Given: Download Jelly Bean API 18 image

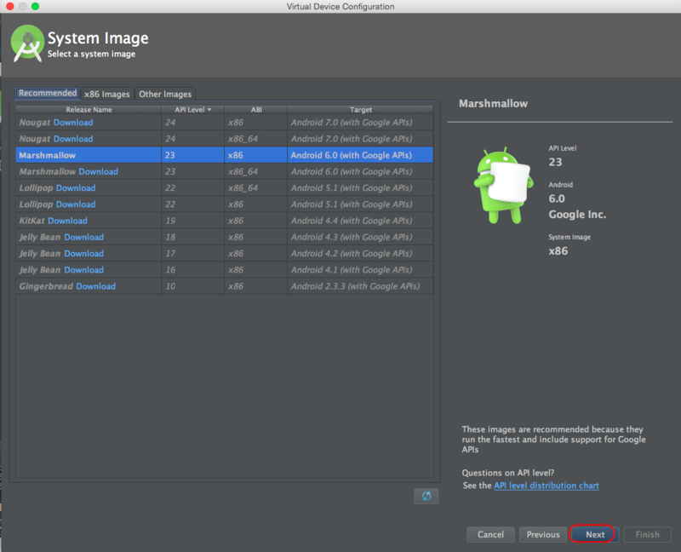Looking at the screenshot, I should click(83, 238).
